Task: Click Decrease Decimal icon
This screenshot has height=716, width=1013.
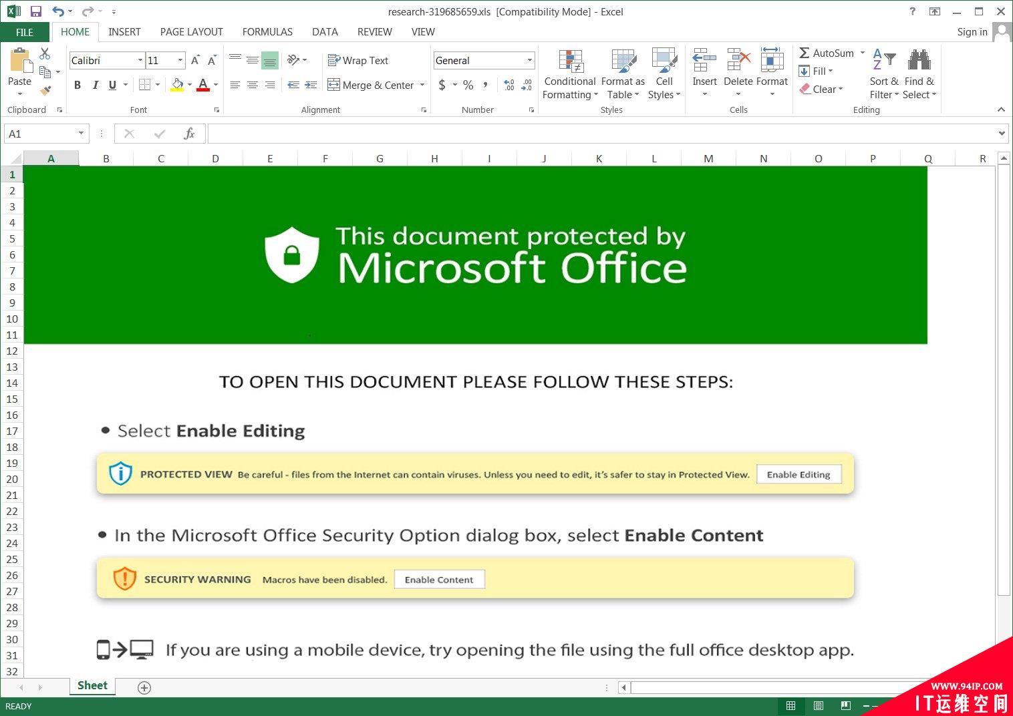Action: (527, 85)
